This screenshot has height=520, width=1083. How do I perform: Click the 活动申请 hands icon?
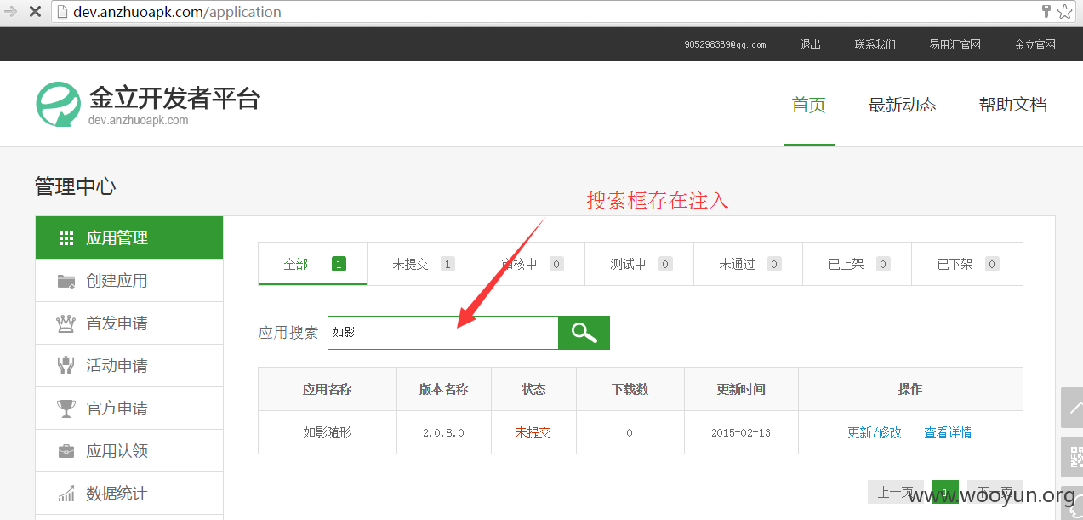(x=66, y=366)
